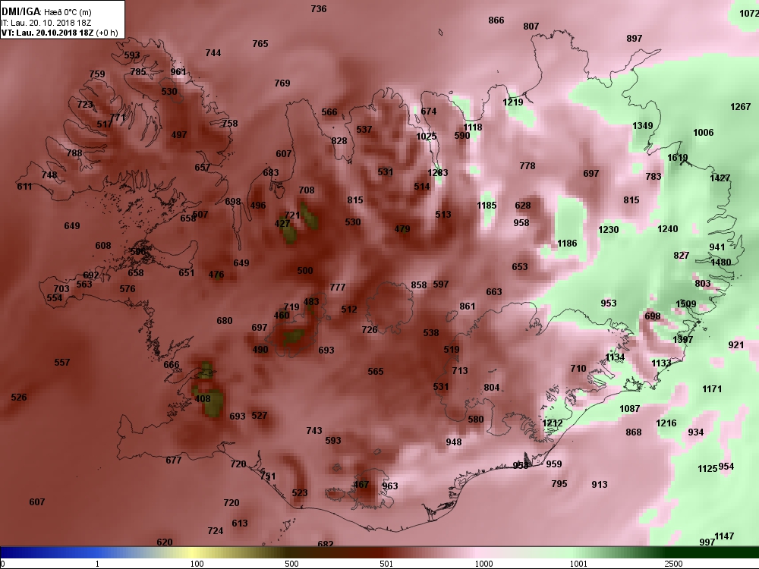759x569 pixels.
Task: Click the color scale label '501'
Action: [386, 564]
